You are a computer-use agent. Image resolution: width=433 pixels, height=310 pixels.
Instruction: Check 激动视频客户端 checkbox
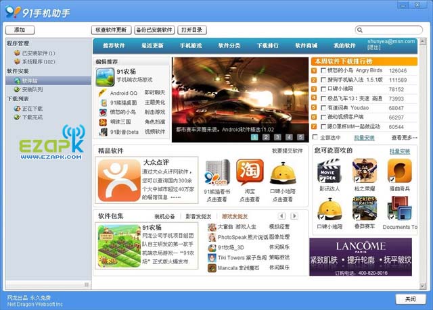click(323, 118)
